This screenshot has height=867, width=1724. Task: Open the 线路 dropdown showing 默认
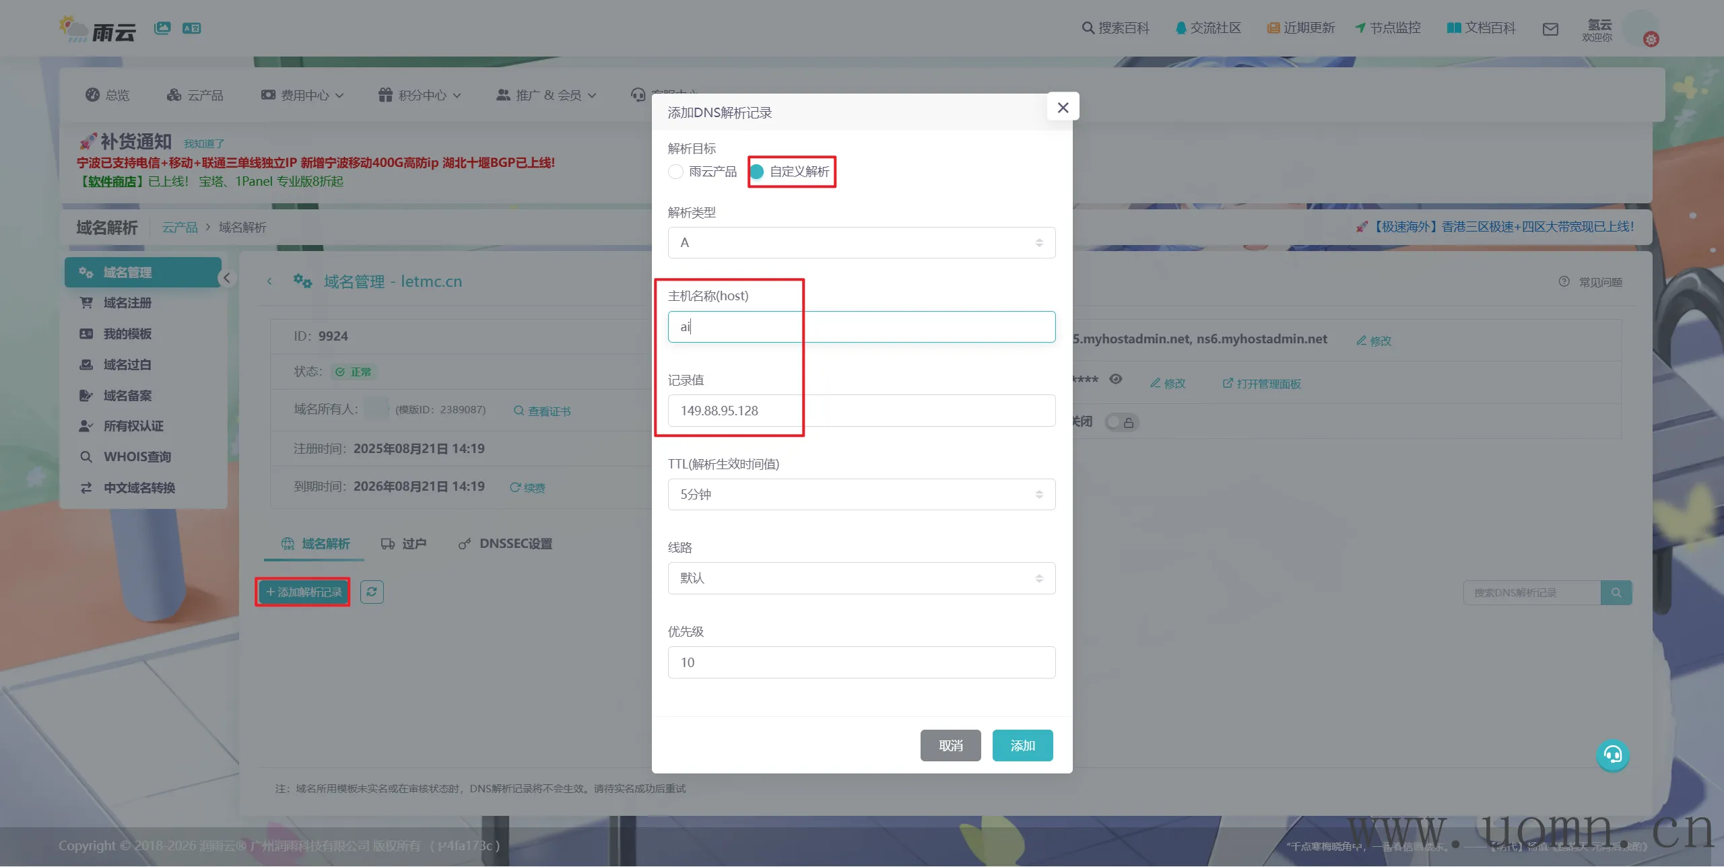861,578
